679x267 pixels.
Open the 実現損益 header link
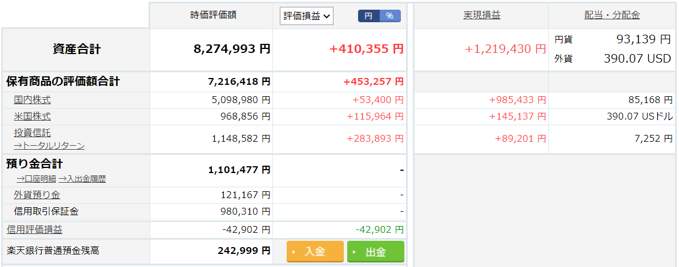(481, 15)
